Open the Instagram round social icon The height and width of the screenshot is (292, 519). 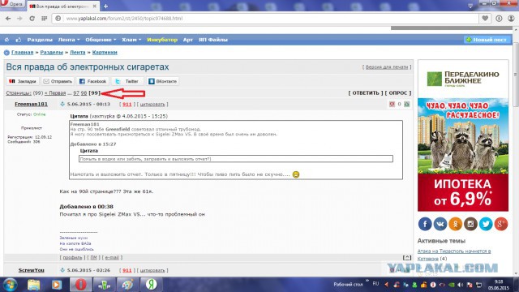(x=470, y=224)
